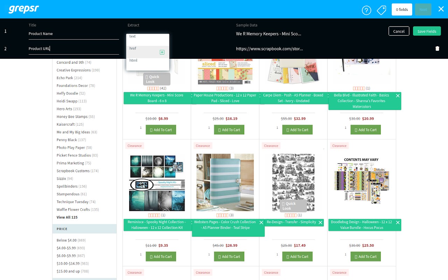This screenshot has height=280, width=448.
Task: Filter by Photo Play Paper brand
Action: [x=74, y=148]
